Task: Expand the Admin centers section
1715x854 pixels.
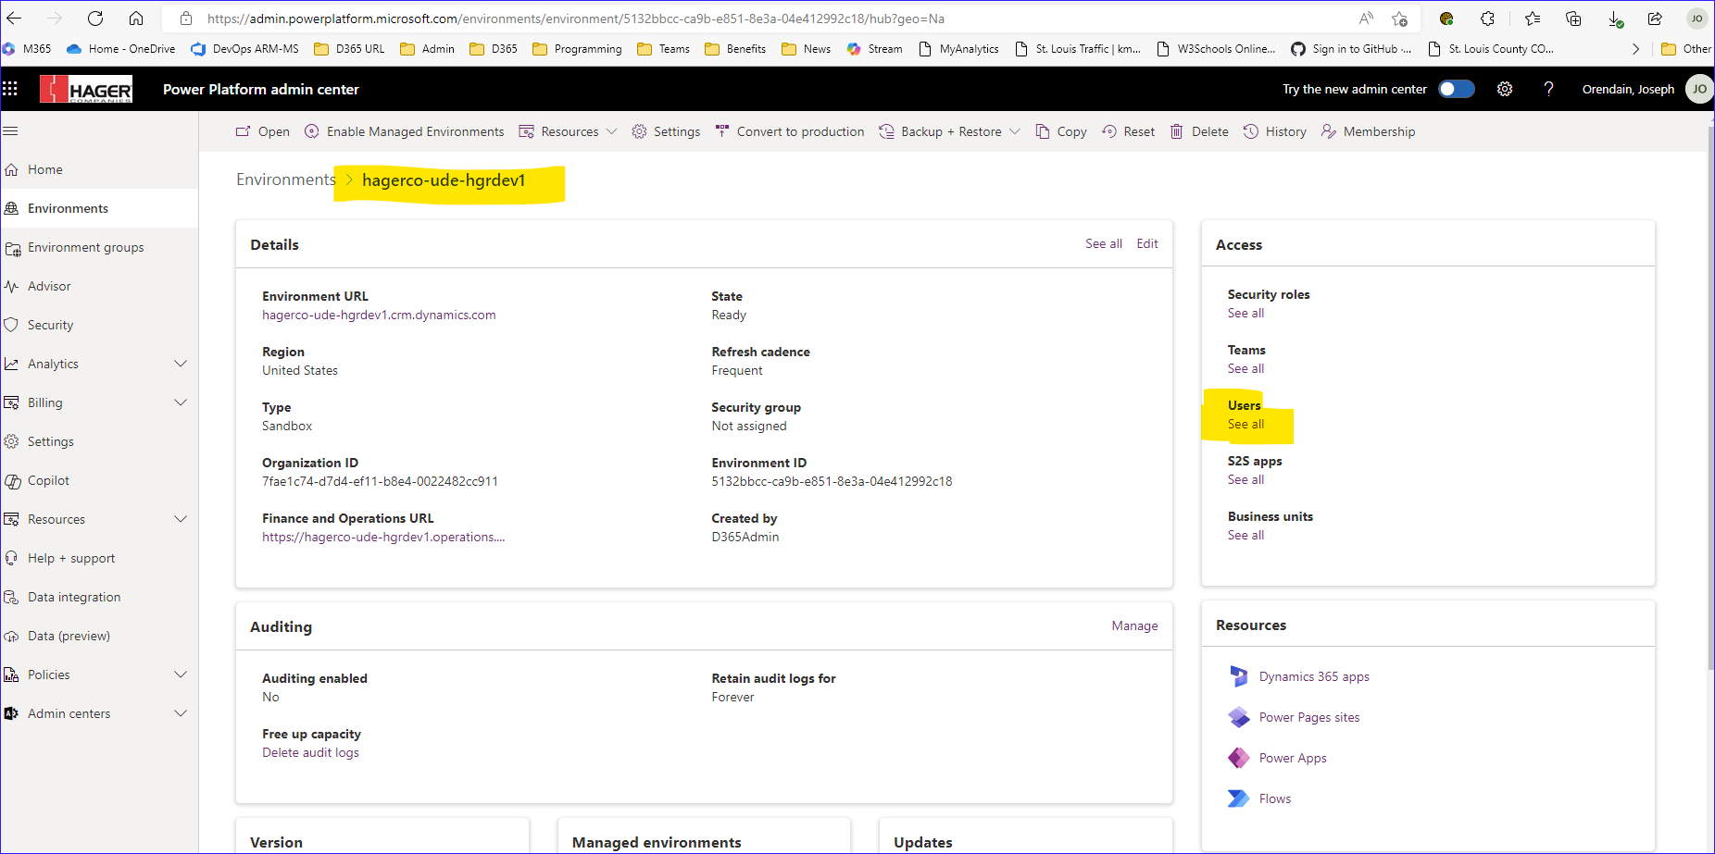Action: click(181, 713)
